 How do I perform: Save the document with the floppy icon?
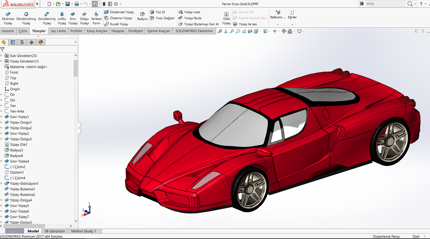pos(67,4)
